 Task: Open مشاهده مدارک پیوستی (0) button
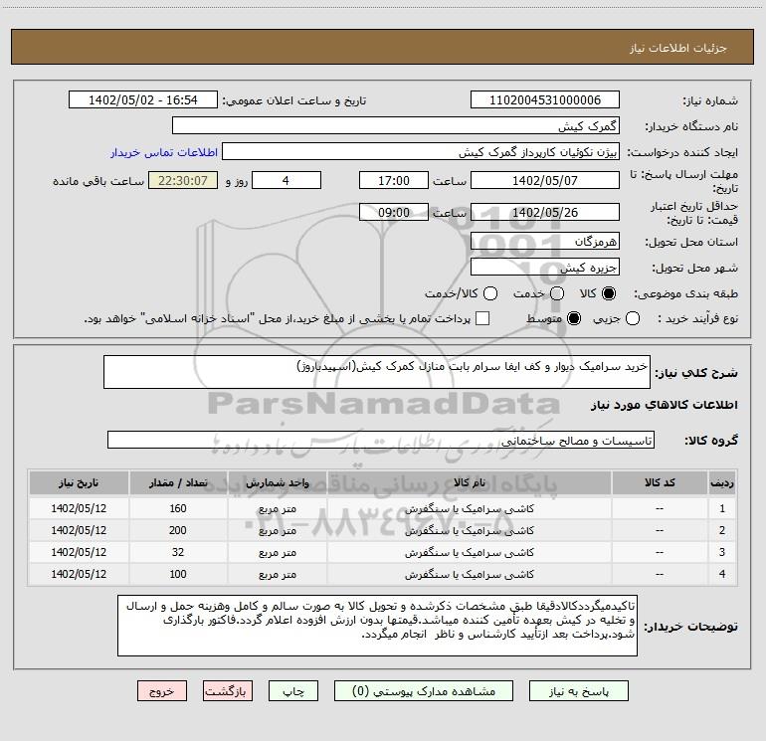click(x=424, y=691)
